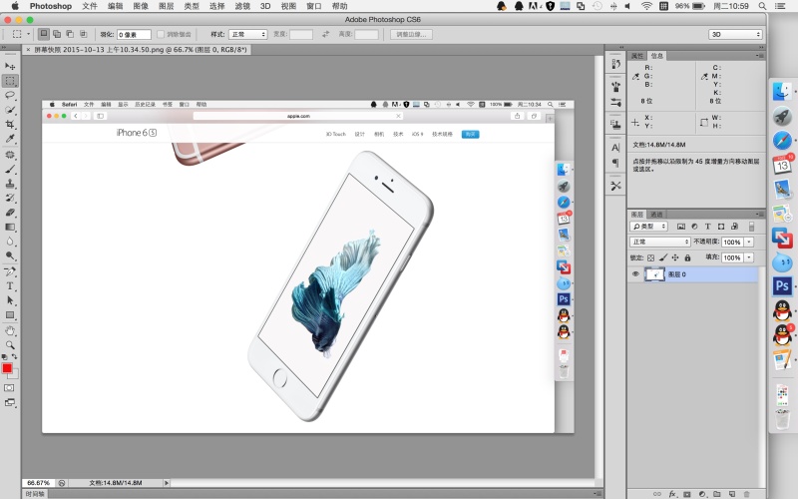The image size is (798, 499).
Task: Open the fill slider arrow
Action: point(749,257)
